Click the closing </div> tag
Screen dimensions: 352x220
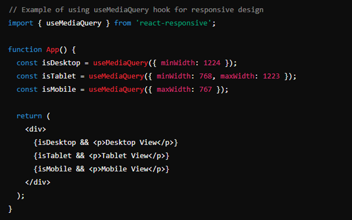coord(37,182)
